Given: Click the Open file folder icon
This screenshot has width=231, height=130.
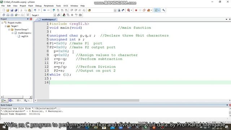Looking at the screenshot, I should pos(8,10).
